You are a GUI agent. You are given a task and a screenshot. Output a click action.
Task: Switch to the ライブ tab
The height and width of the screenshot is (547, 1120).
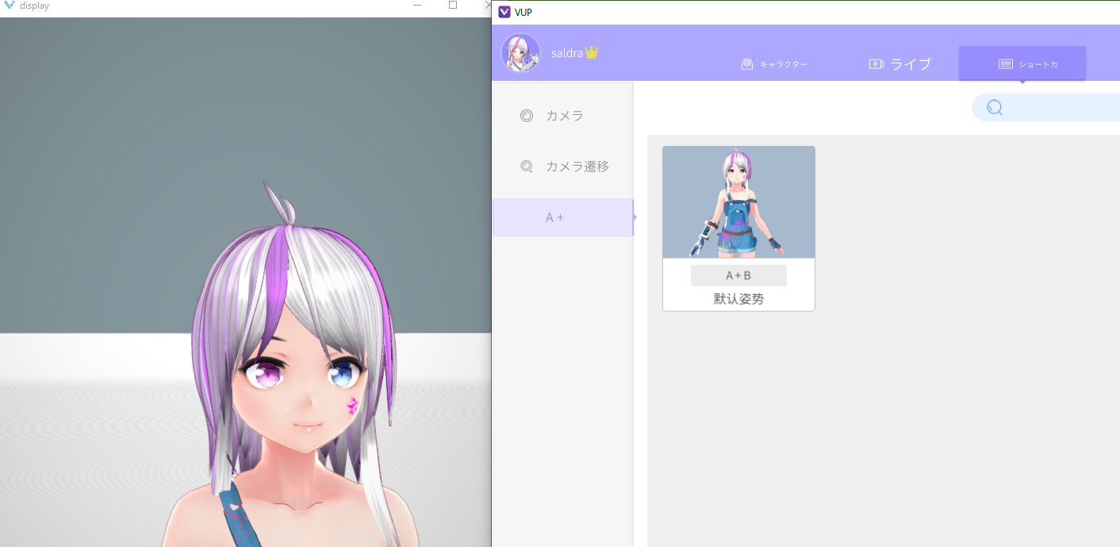pos(900,64)
